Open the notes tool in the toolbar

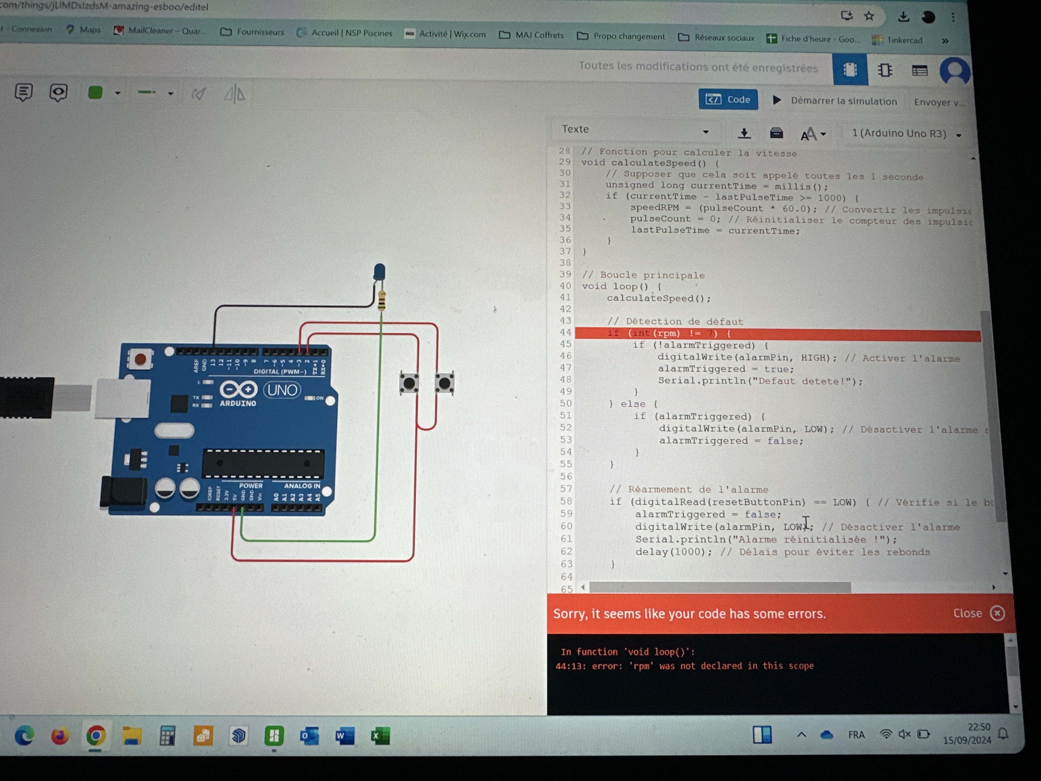[23, 92]
